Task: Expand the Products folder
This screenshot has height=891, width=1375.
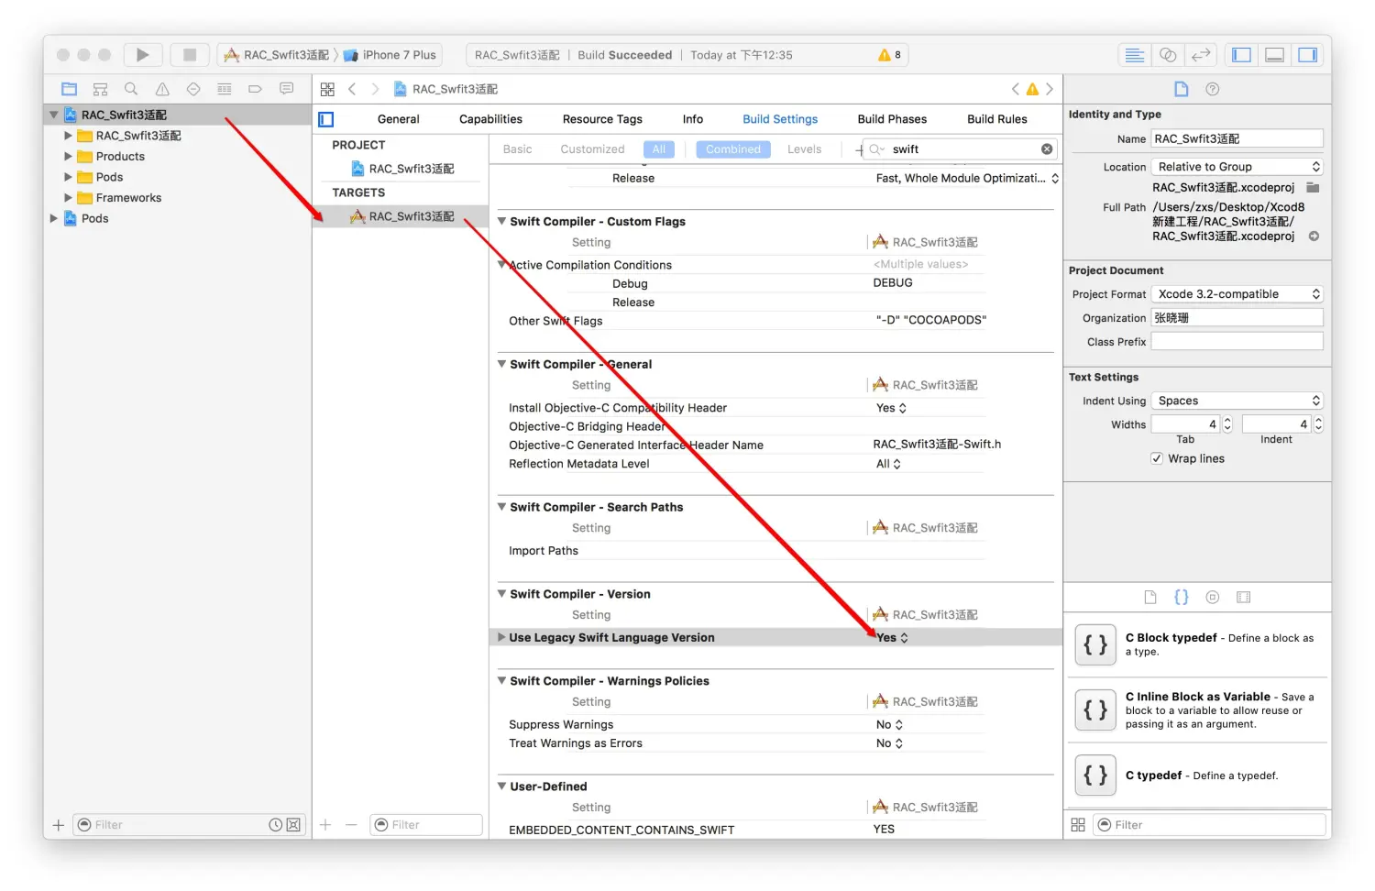Action: [x=68, y=156]
